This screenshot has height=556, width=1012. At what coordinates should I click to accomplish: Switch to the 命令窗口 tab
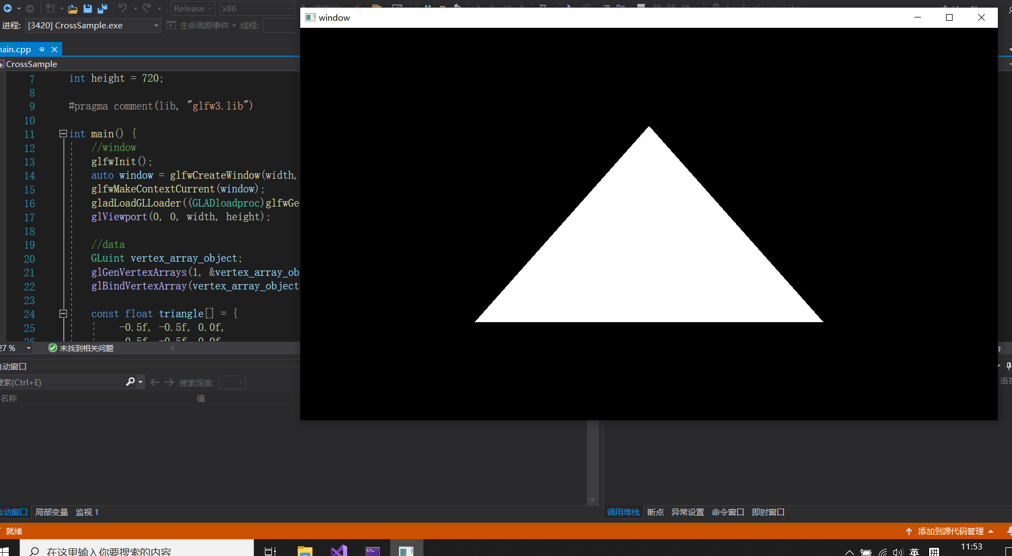click(x=728, y=512)
